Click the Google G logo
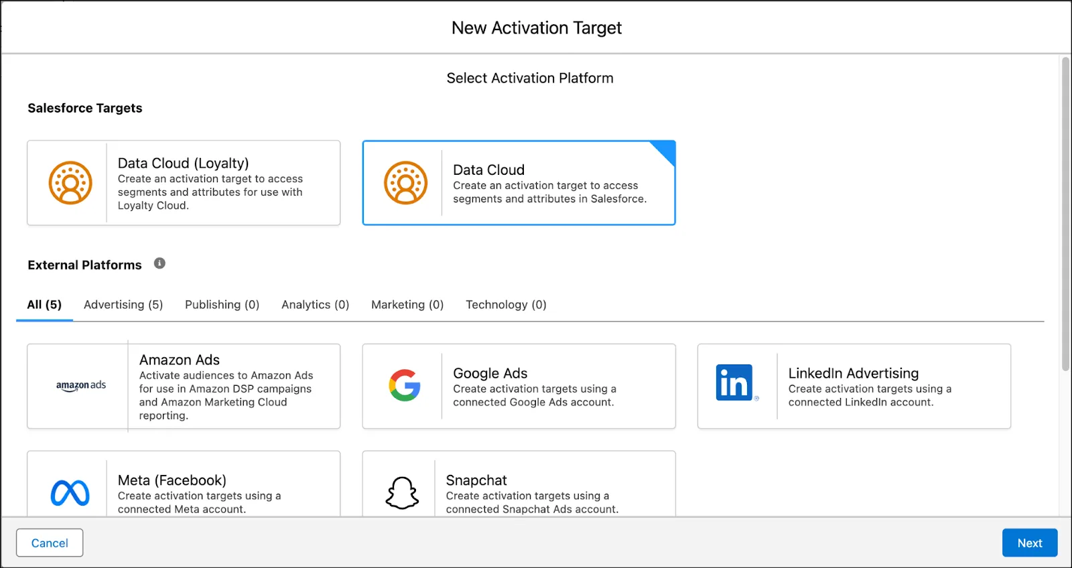The width and height of the screenshot is (1072, 568). pyautogui.click(x=405, y=385)
